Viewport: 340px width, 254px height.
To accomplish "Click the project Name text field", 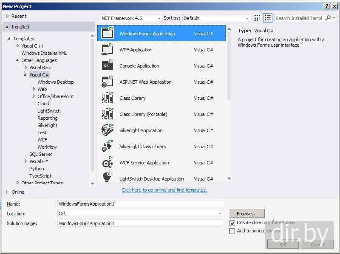I will pyautogui.click(x=140, y=204).
